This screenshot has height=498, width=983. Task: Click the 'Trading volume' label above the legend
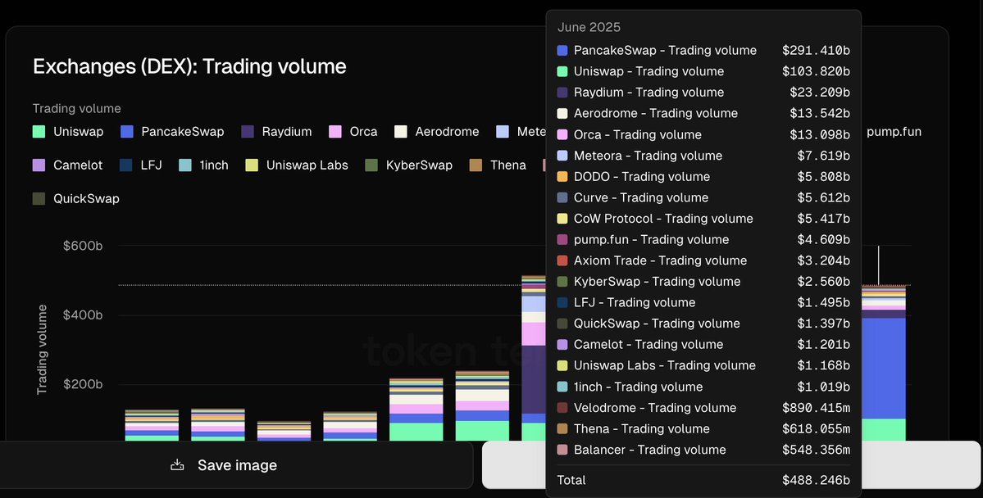[x=76, y=108]
